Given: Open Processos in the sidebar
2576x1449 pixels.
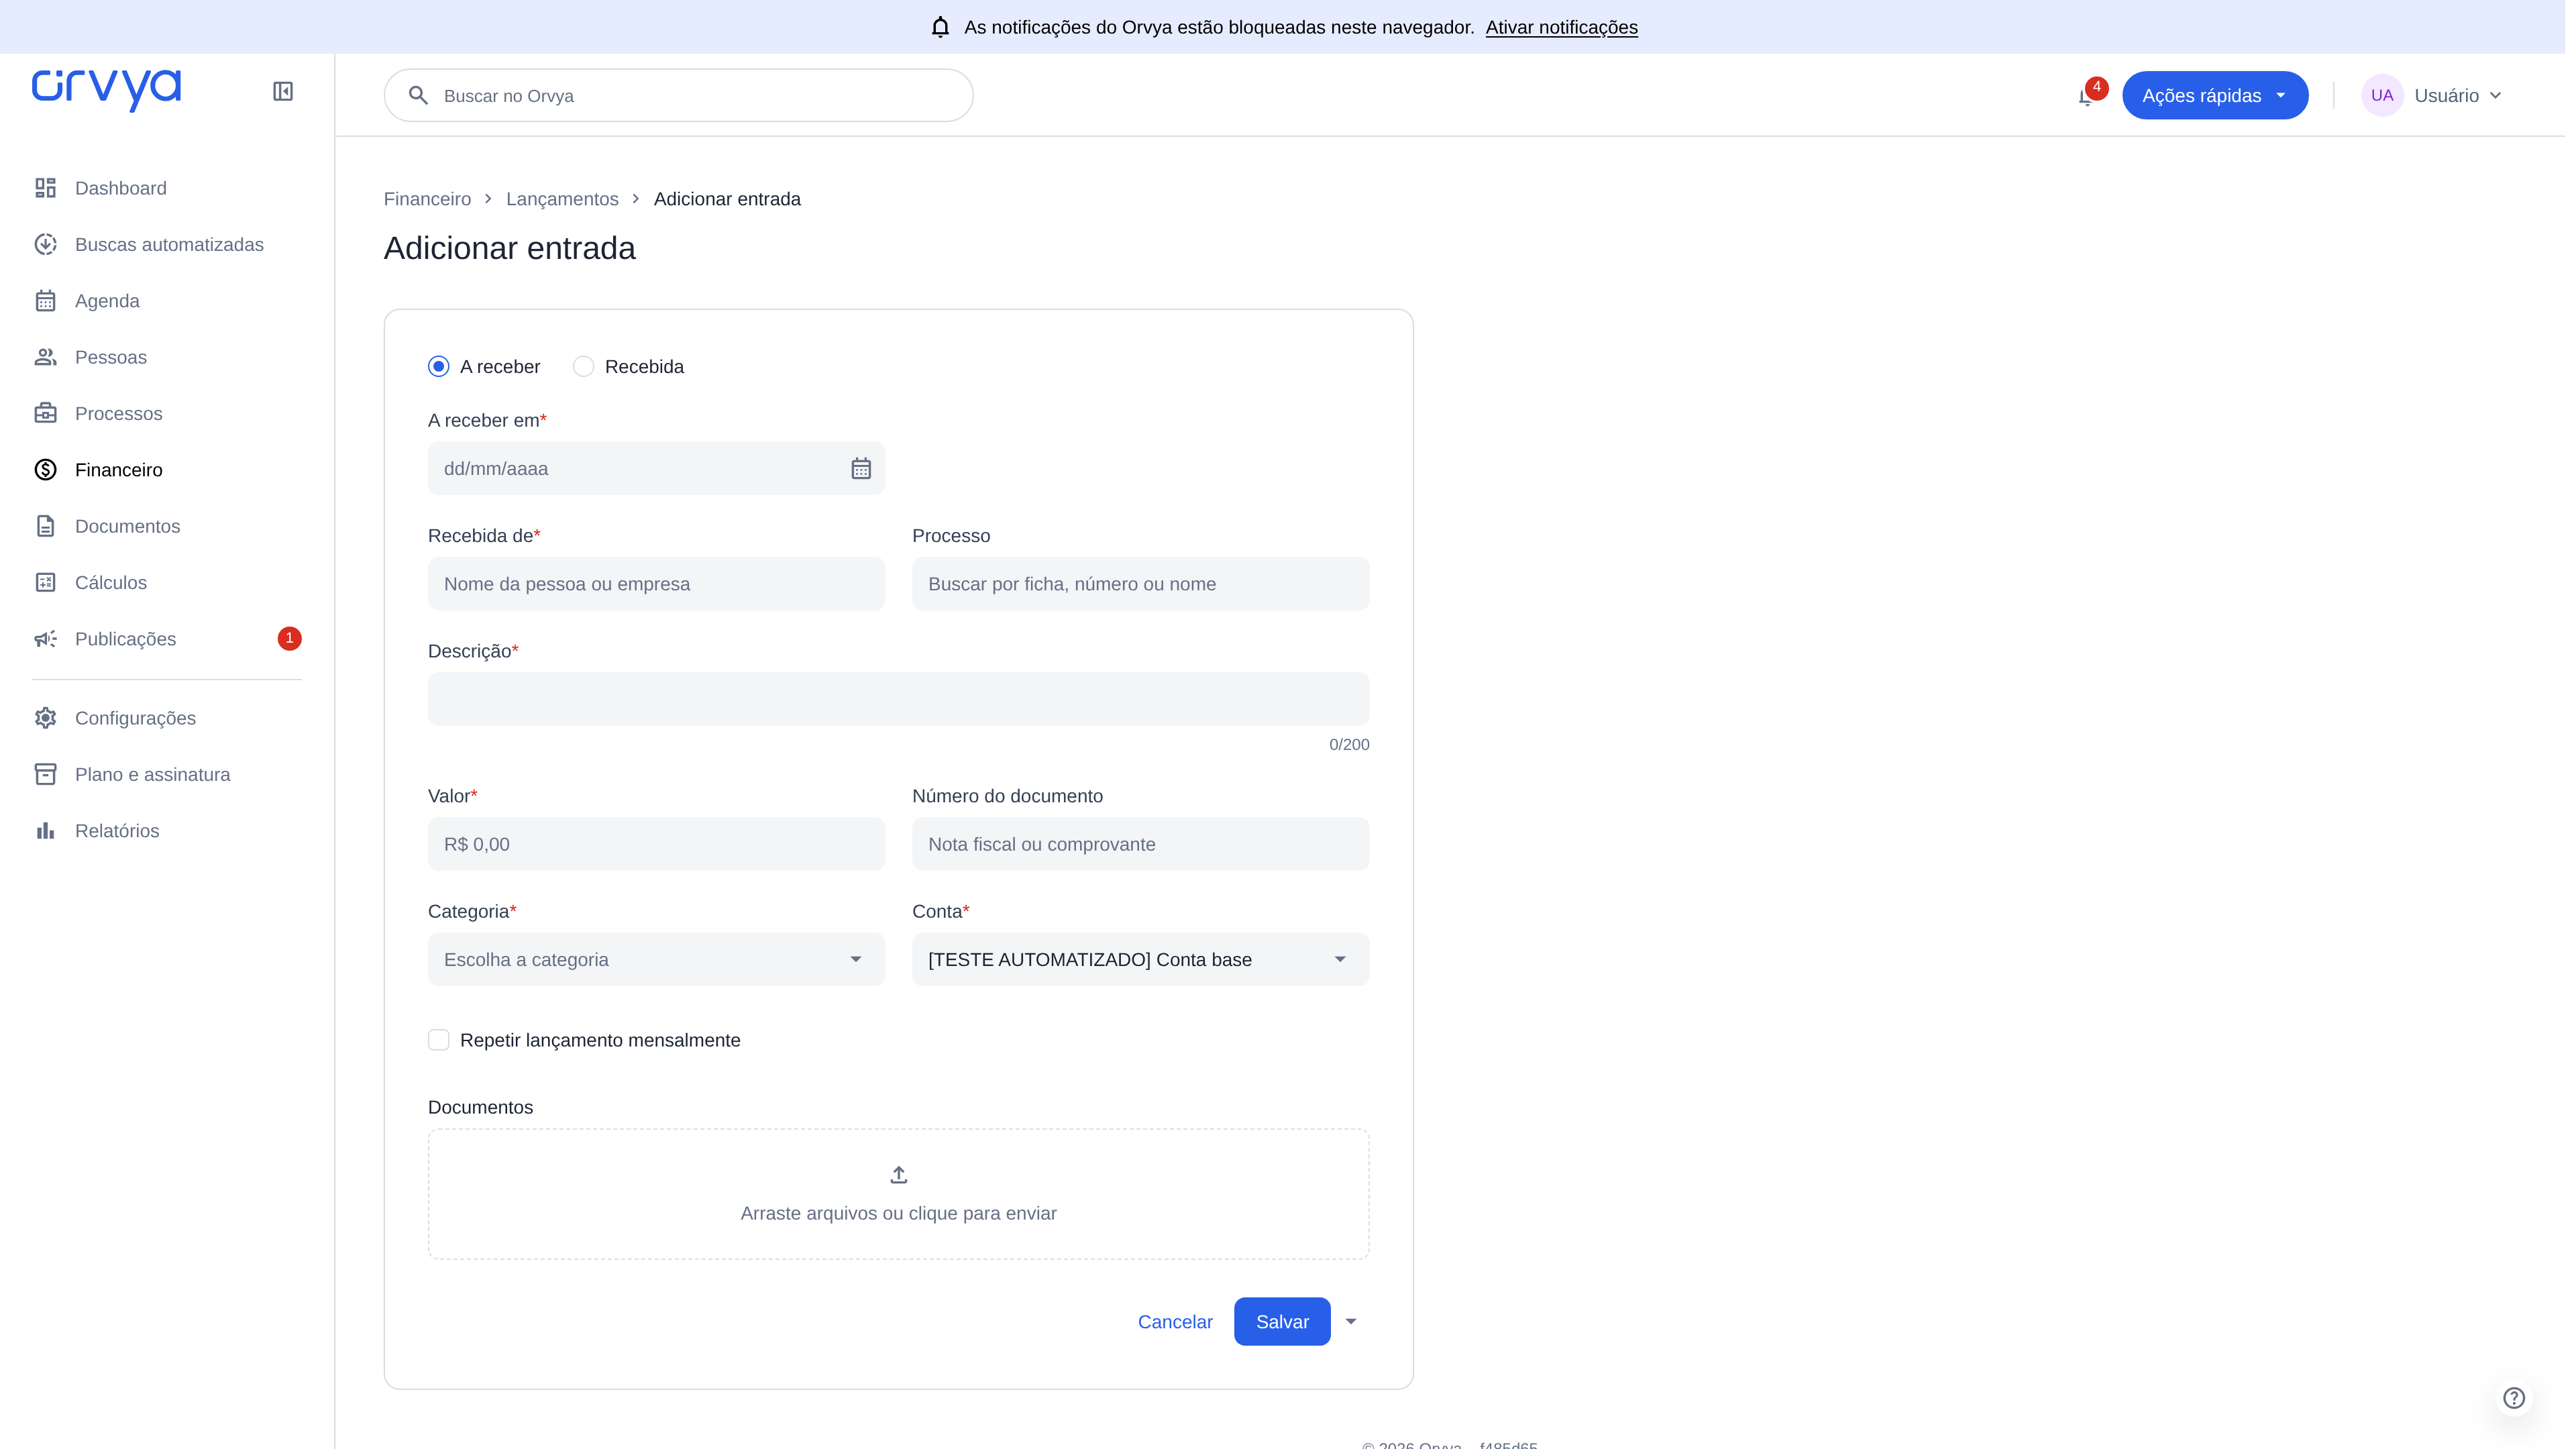Looking at the screenshot, I should 167,413.
